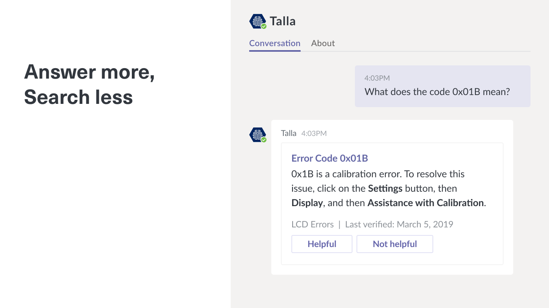Screen dimensions: 549x308
Task: Mark the answer as Helpful
Action: (322, 244)
